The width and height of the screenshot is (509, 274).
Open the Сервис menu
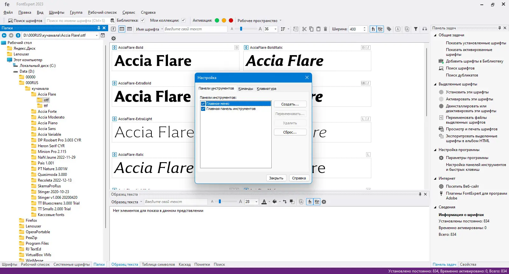(x=129, y=12)
